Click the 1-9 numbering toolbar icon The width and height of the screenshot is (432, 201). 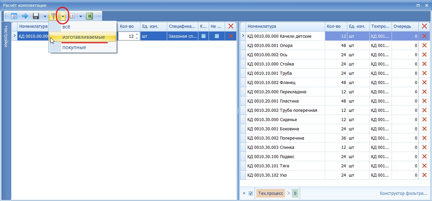coord(72,16)
